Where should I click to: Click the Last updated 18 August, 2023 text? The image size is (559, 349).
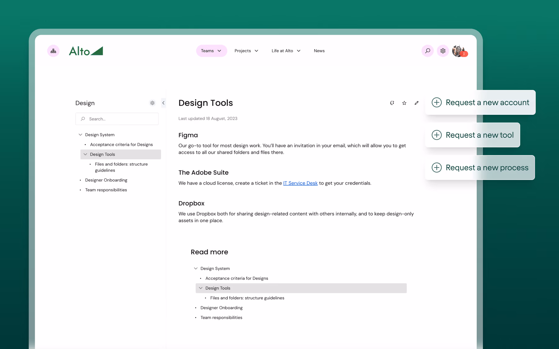[208, 119]
